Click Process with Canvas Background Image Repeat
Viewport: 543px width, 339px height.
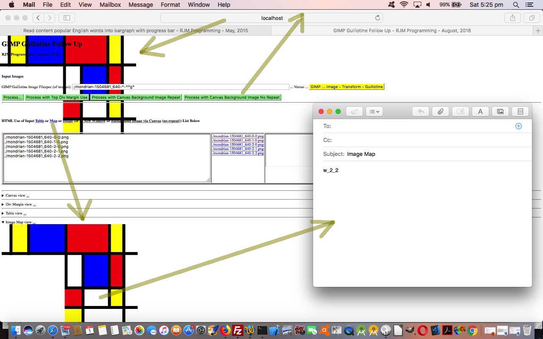(x=136, y=97)
